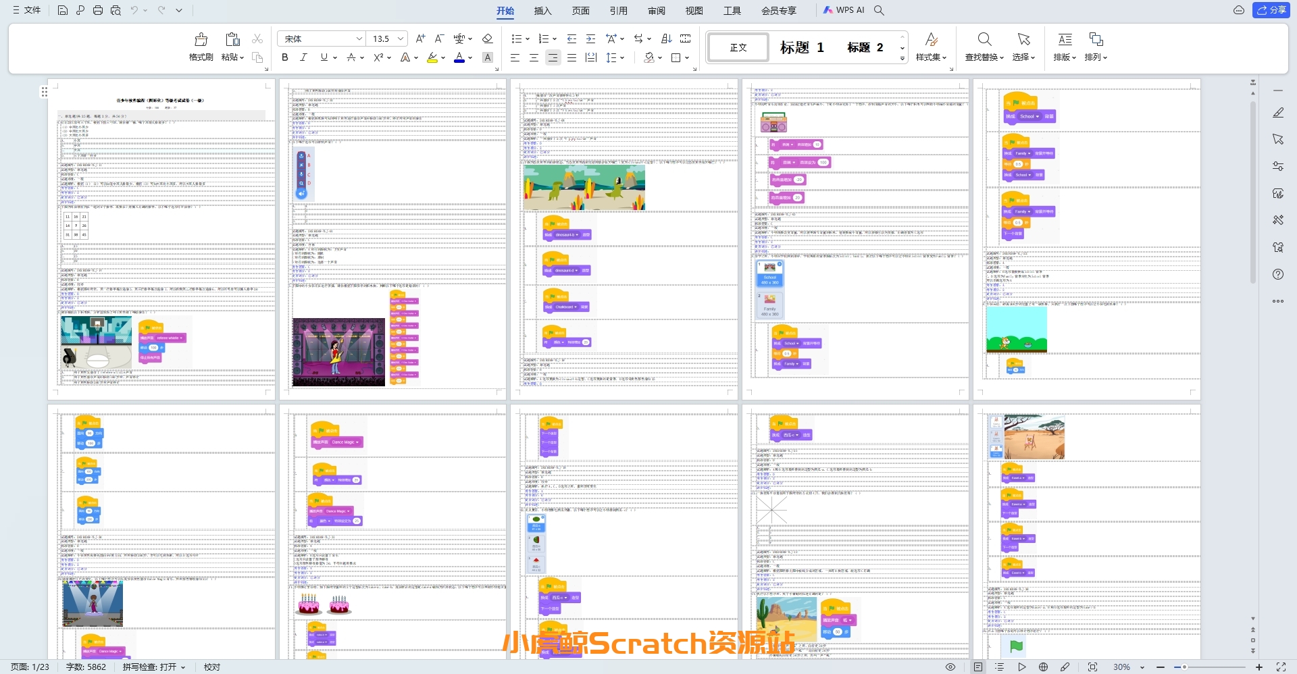
Task: Switch to the Page (页面) tab
Action: click(x=580, y=10)
